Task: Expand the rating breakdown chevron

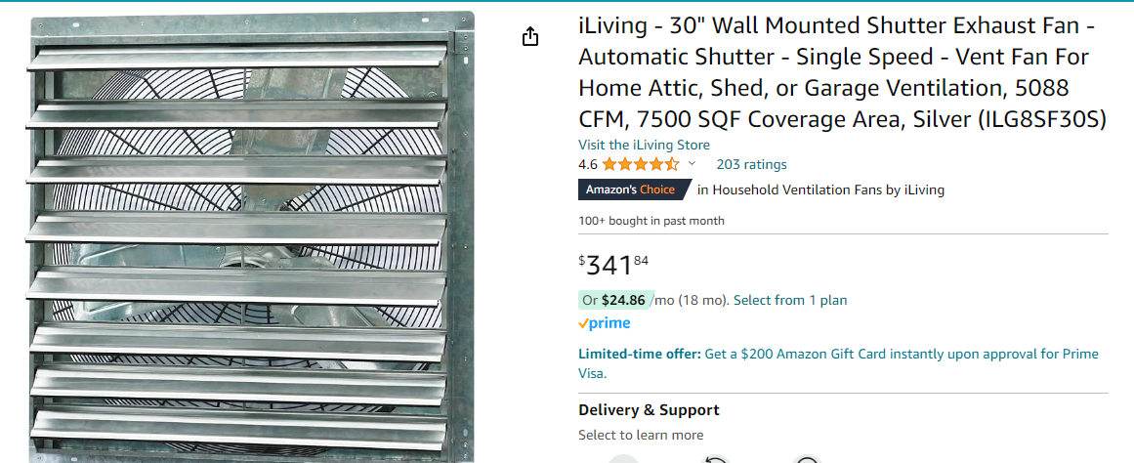Action: coord(693,164)
